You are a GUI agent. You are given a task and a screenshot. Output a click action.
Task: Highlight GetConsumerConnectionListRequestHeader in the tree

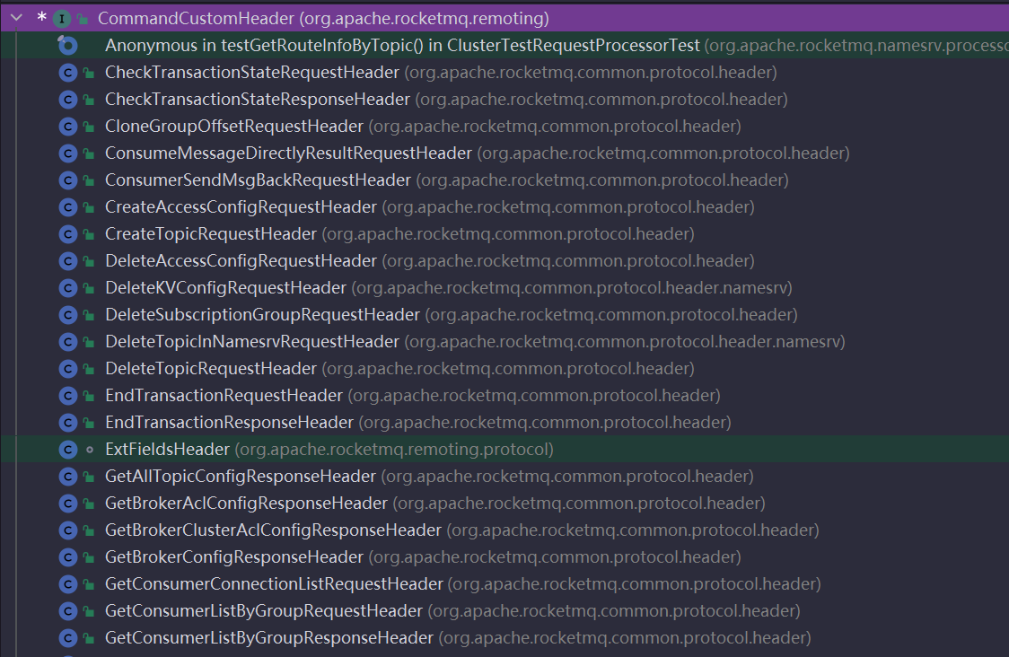point(274,583)
